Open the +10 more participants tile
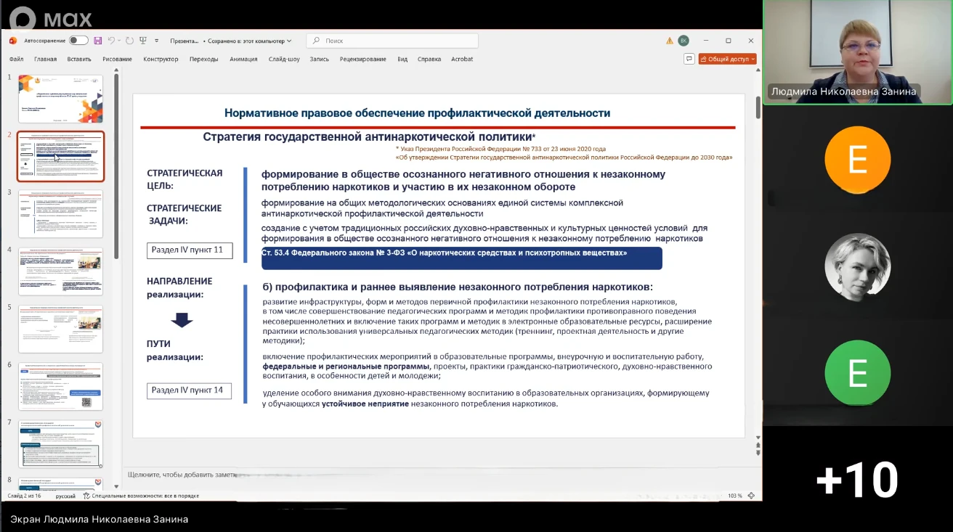The width and height of the screenshot is (953, 532). click(858, 480)
